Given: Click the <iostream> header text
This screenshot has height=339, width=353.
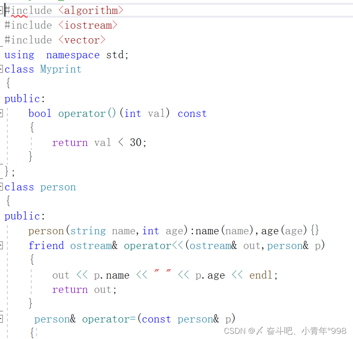Looking at the screenshot, I should (88, 25).
